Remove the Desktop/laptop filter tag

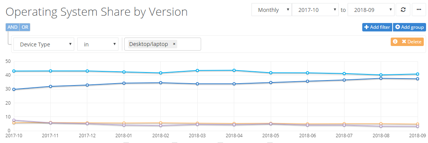tap(174, 44)
